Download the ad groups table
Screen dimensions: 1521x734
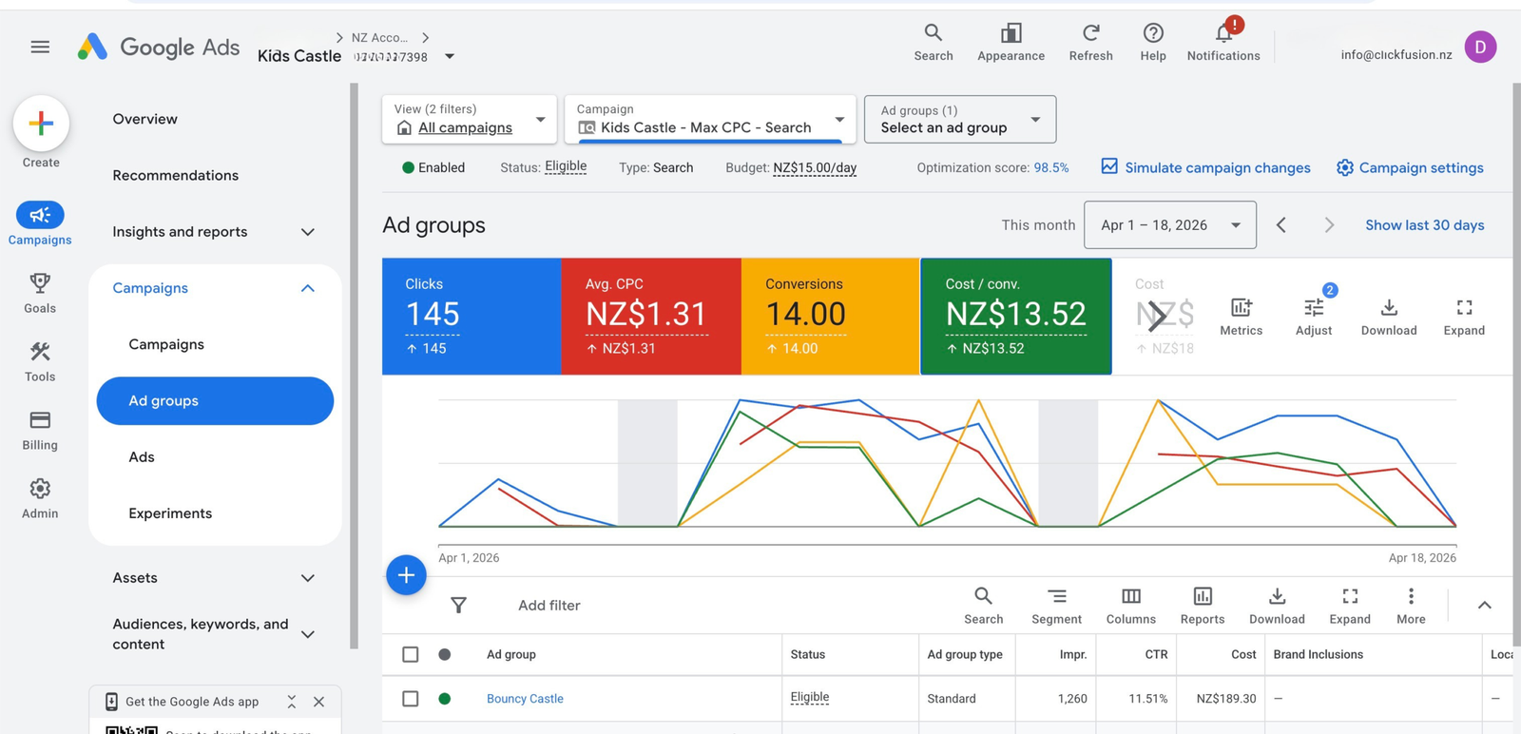[x=1277, y=606]
